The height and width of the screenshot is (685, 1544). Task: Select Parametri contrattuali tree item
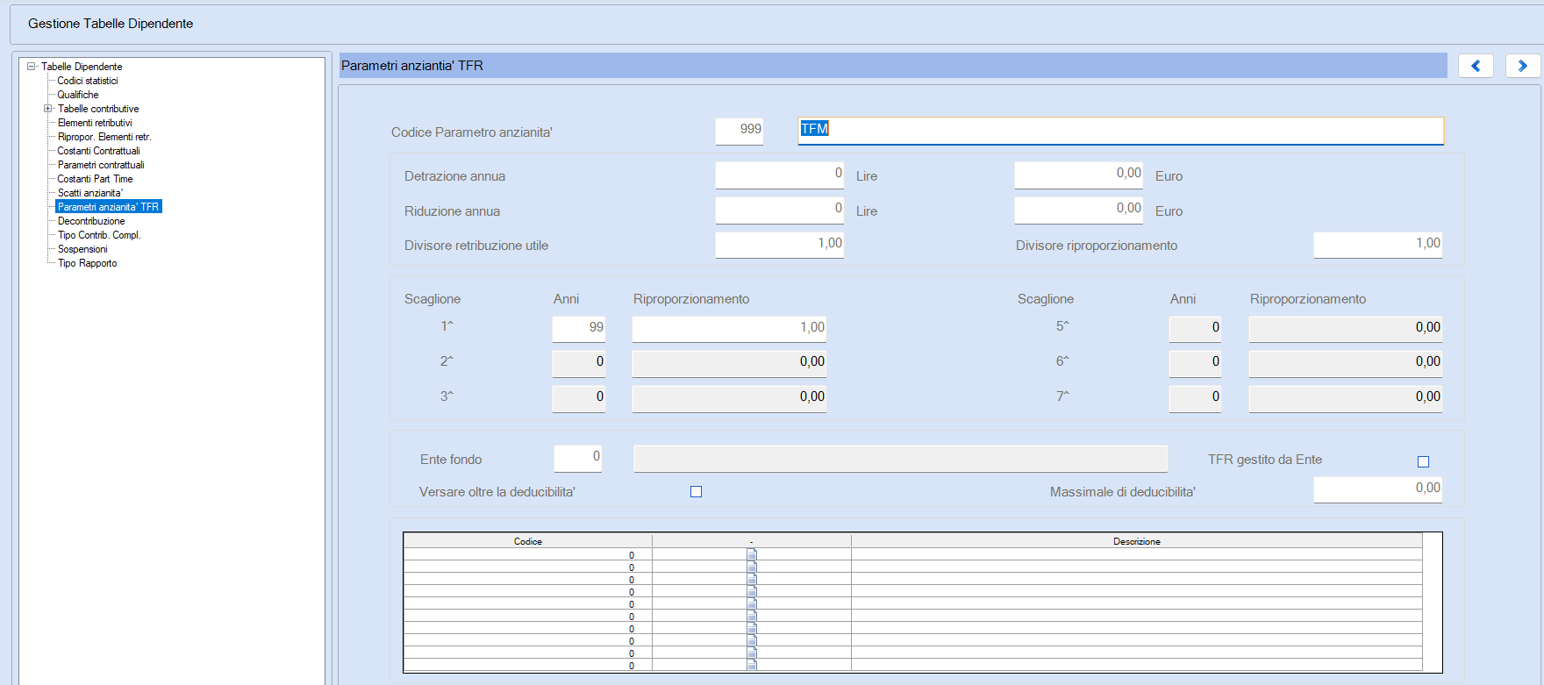(101, 165)
